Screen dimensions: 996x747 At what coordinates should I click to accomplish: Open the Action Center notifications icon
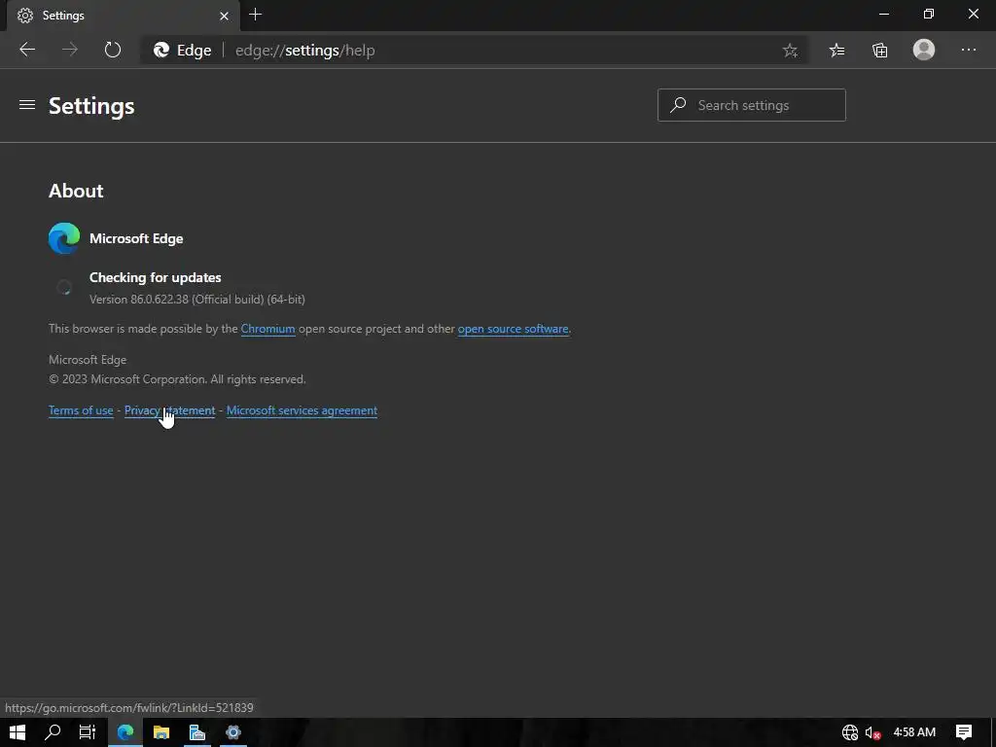(x=964, y=732)
